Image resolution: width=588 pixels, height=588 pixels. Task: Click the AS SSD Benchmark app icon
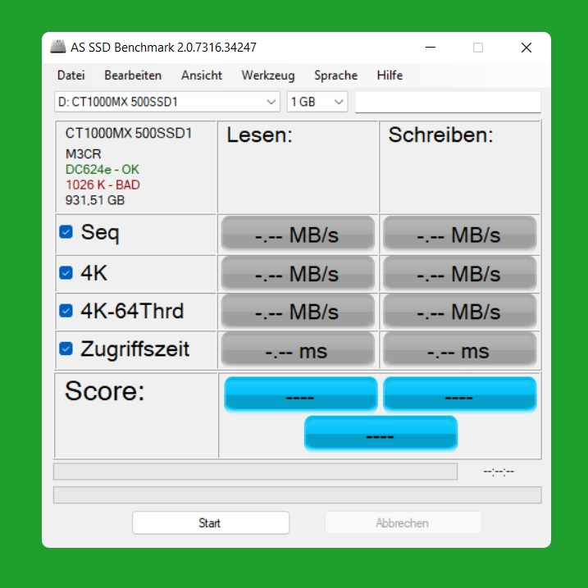point(58,47)
